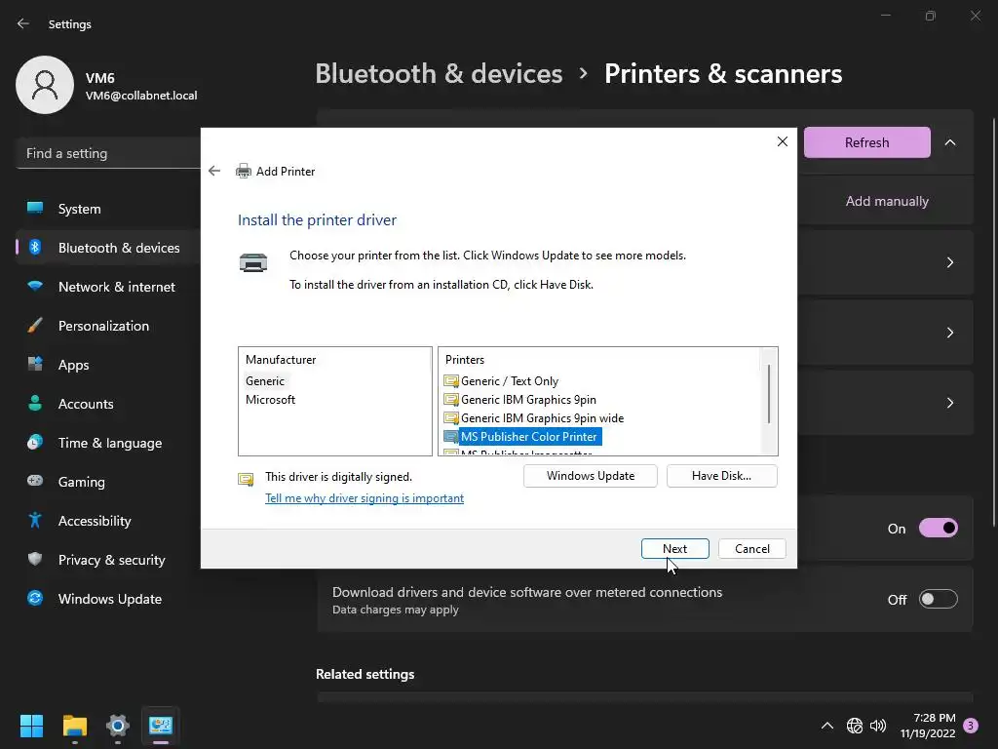Click the Bluetooth & devices breadcrumb
The width and height of the screenshot is (998, 749).
[439, 74]
